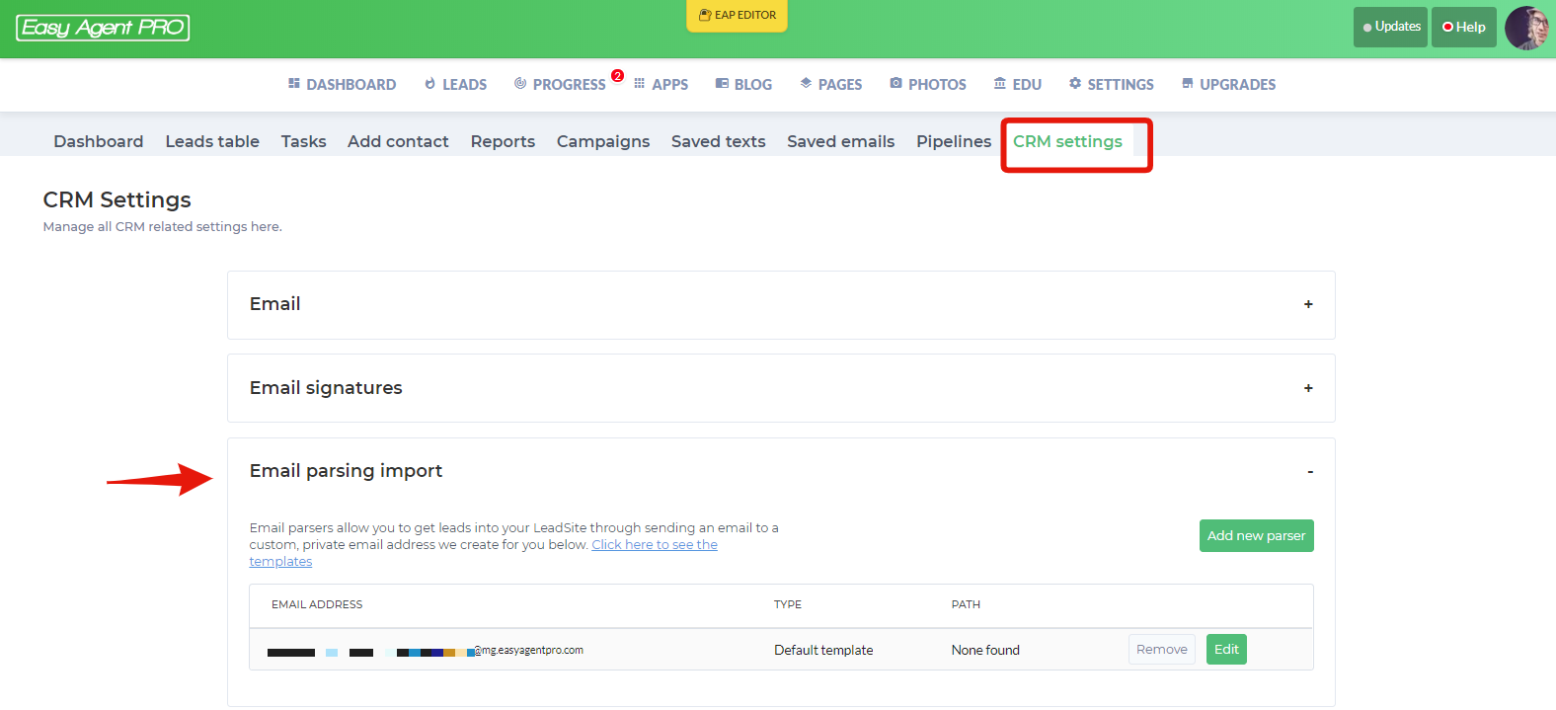1556x710 pixels.
Task: Click the Easy Agent PRO logo
Action: pyautogui.click(x=103, y=28)
